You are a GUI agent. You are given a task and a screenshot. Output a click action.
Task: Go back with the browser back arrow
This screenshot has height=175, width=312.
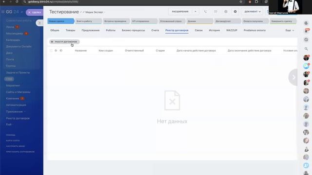pyautogui.click(x=4, y=2)
